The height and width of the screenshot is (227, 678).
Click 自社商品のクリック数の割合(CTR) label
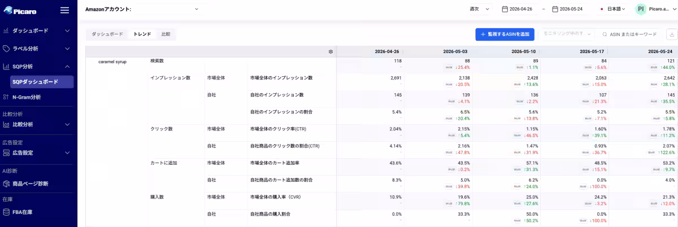(x=285, y=146)
